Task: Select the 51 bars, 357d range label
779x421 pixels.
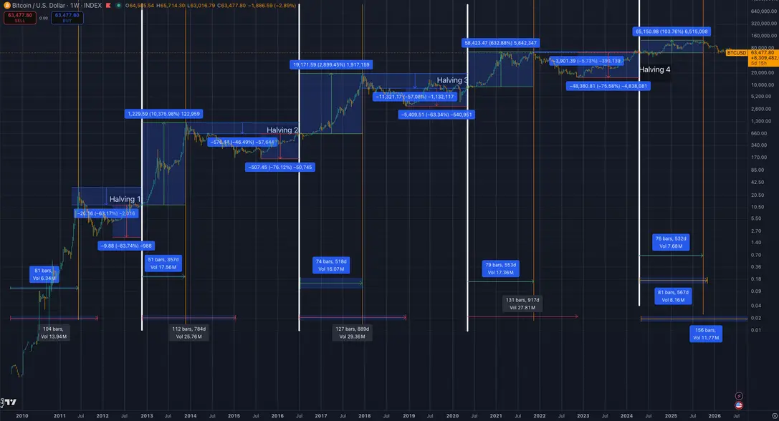Action: pyautogui.click(x=163, y=263)
